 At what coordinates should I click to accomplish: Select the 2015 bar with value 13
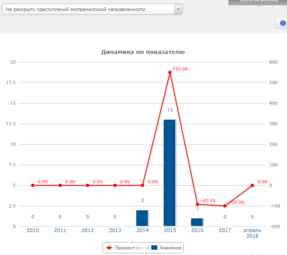tap(170, 172)
